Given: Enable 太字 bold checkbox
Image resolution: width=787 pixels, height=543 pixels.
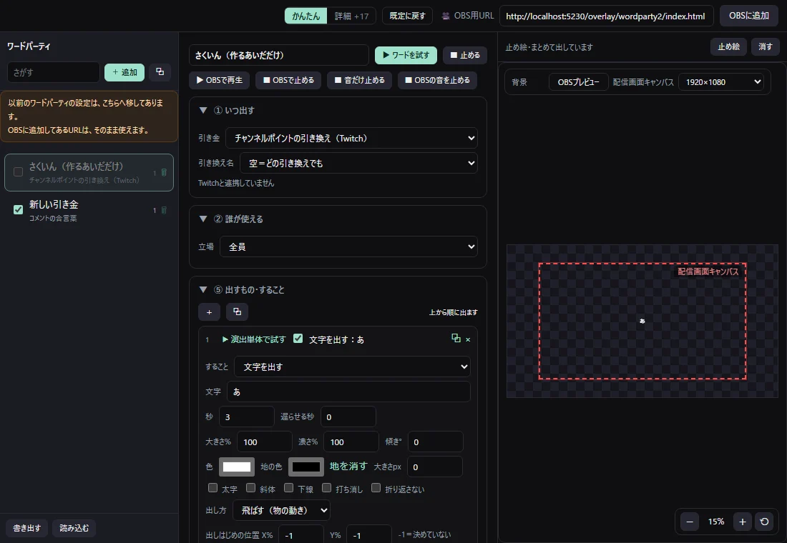Looking at the screenshot, I should [x=212, y=488].
